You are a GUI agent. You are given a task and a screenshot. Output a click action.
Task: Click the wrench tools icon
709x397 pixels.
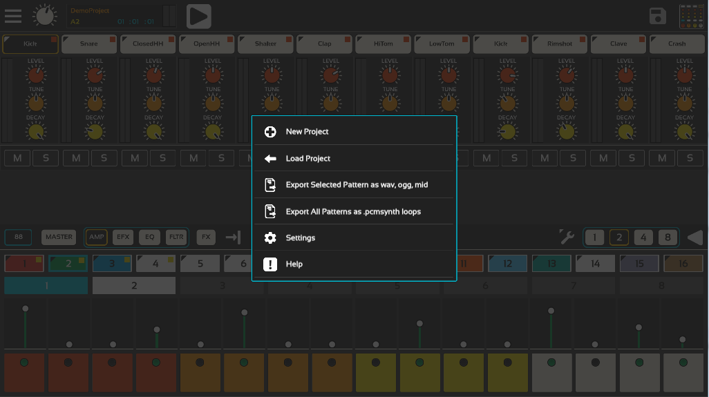click(567, 238)
